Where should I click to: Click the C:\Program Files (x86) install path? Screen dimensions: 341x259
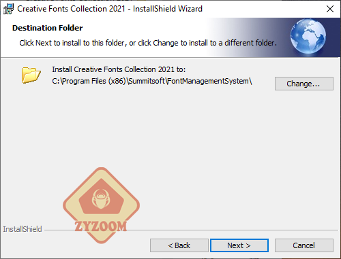point(152,81)
